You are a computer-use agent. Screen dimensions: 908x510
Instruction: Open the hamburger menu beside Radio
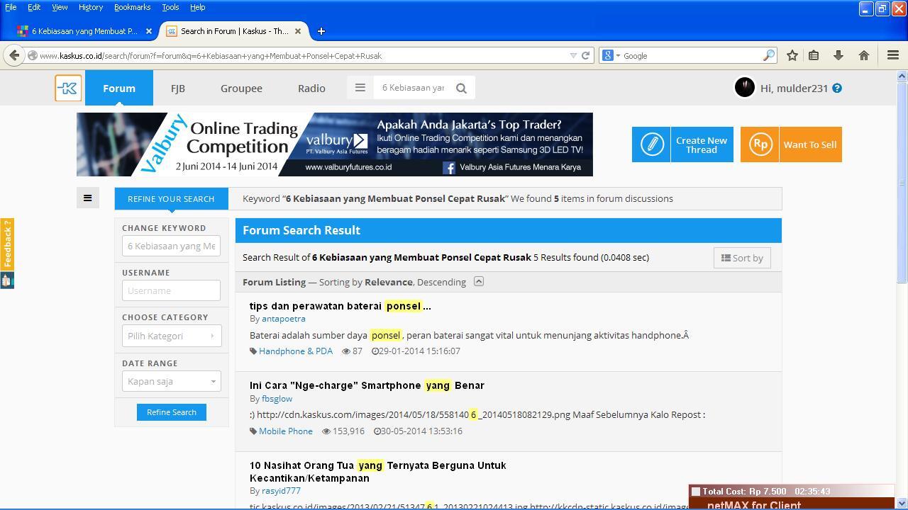click(360, 88)
